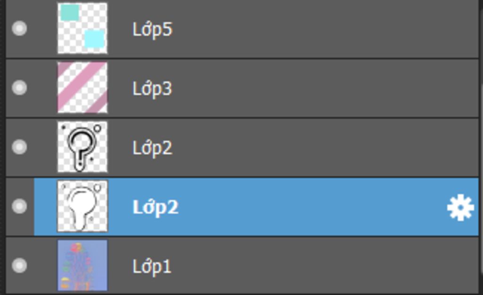
Task: Select layer by its Lớp3 name label
Action: [x=152, y=89]
